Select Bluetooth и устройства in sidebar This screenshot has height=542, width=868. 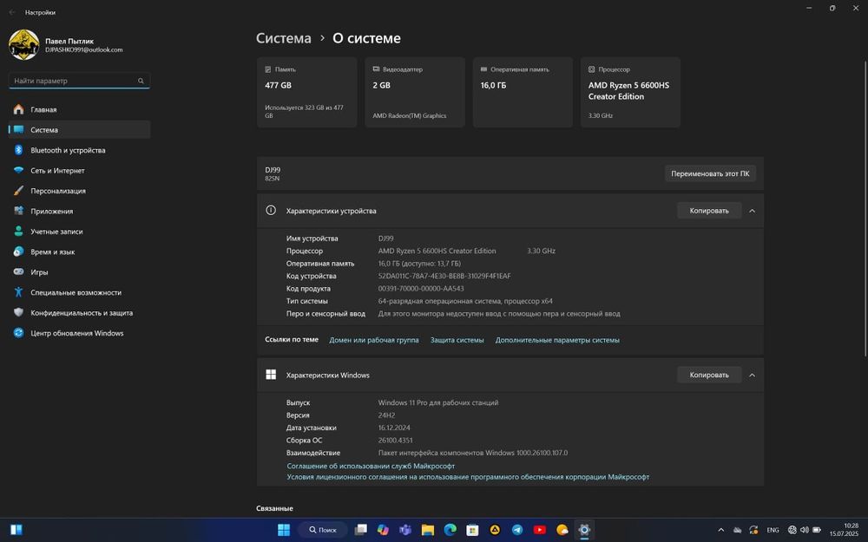tap(68, 150)
